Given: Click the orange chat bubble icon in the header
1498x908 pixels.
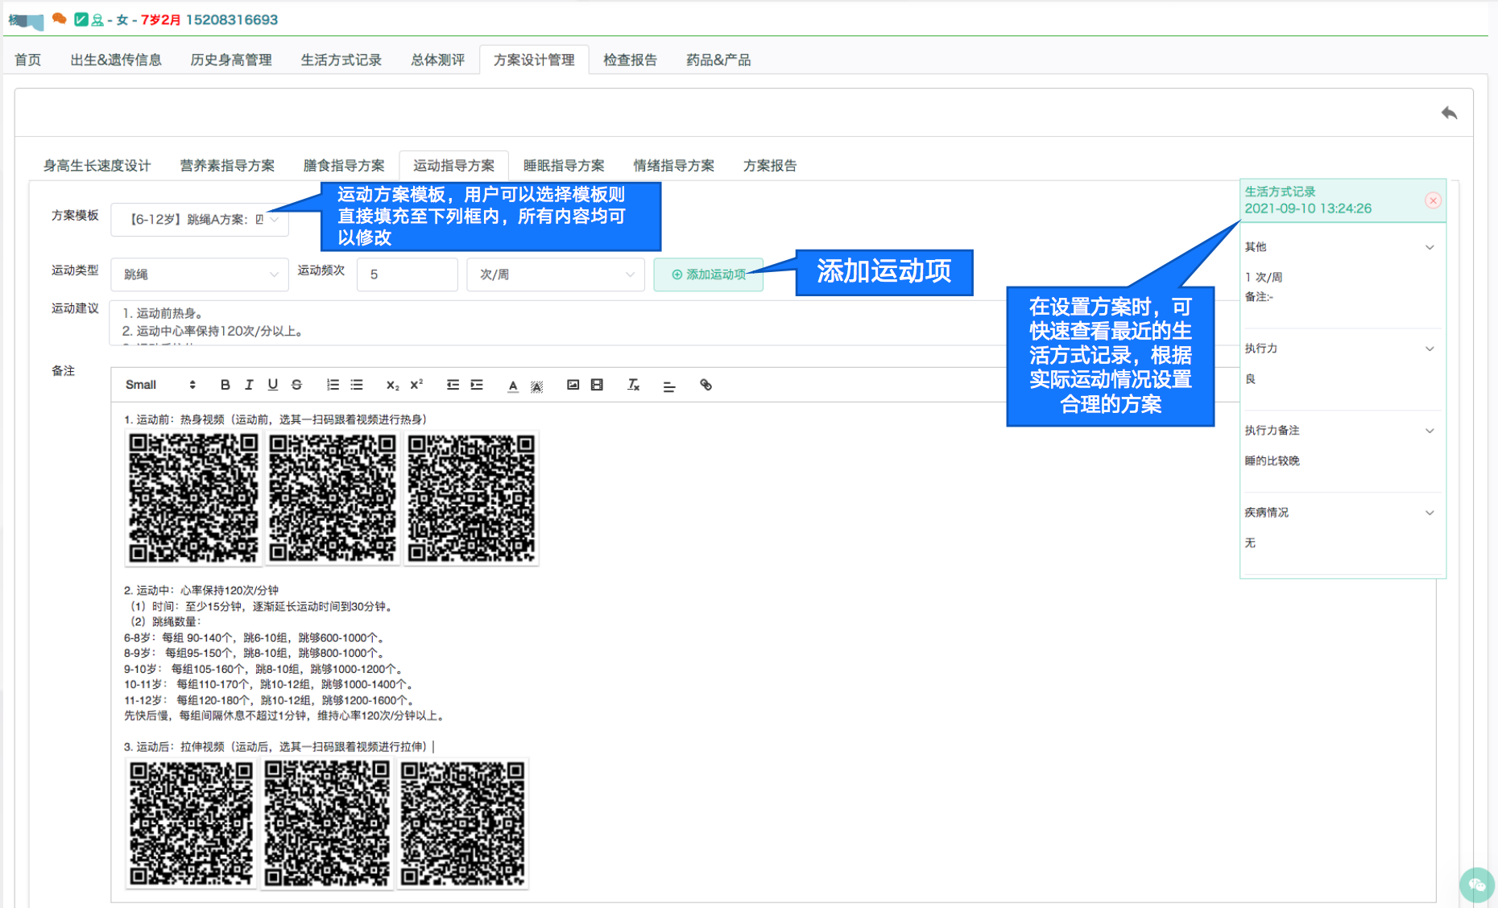Looking at the screenshot, I should click(x=59, y=19).
